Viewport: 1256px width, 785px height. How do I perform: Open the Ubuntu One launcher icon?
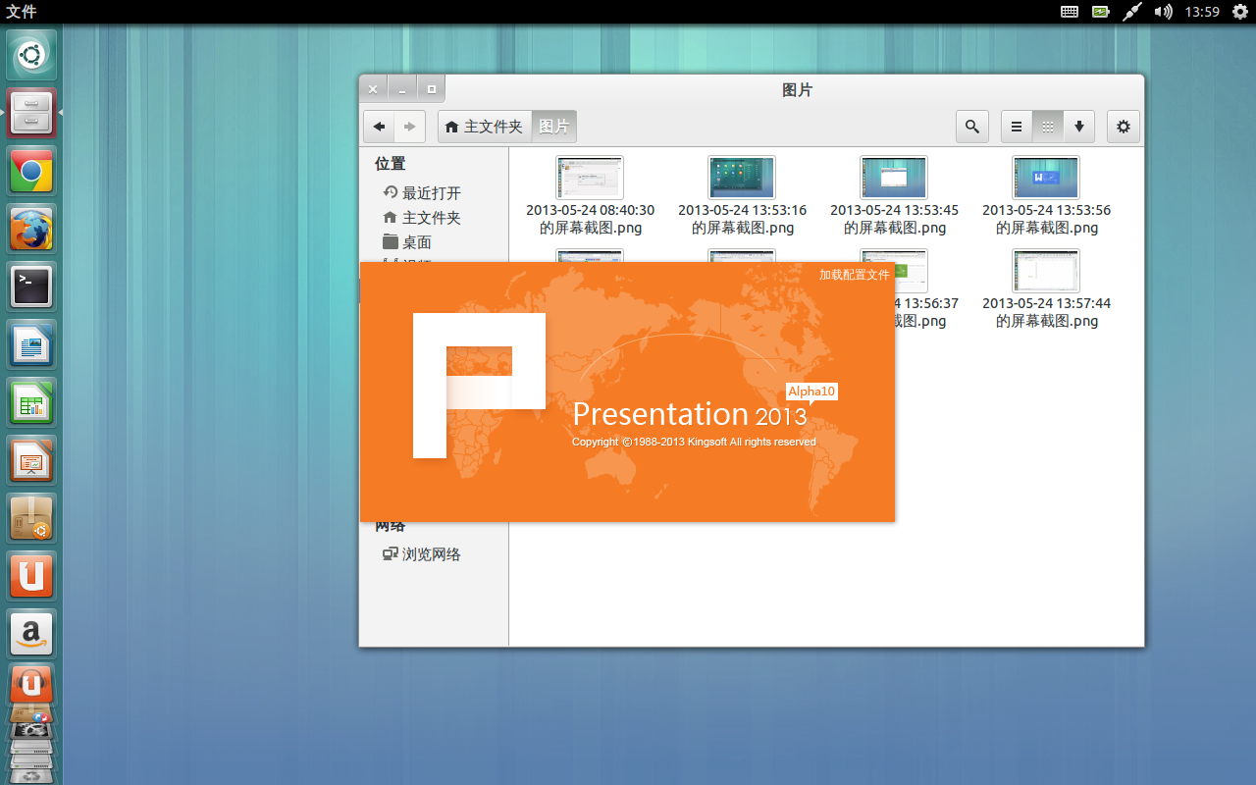tap(31, 576)
